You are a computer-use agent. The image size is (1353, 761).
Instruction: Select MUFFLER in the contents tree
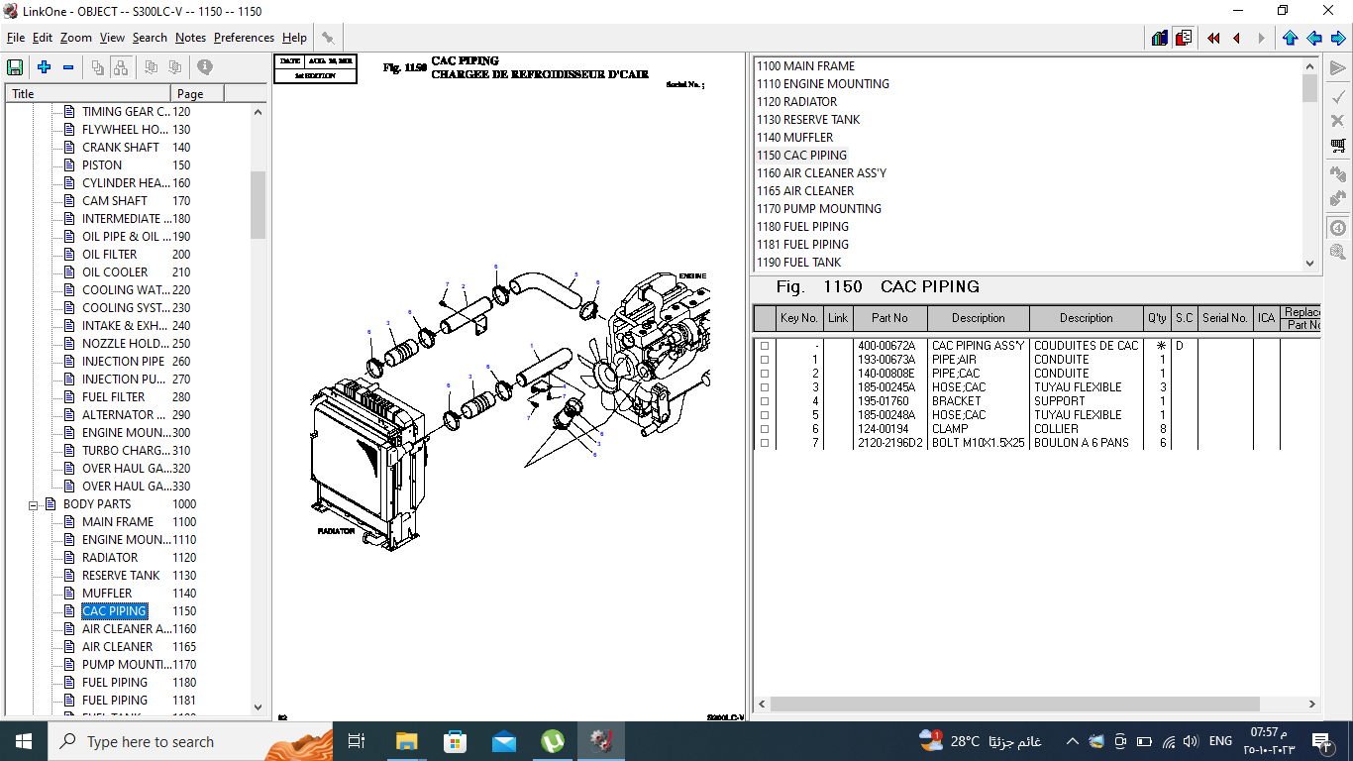[x=107, y=594]
